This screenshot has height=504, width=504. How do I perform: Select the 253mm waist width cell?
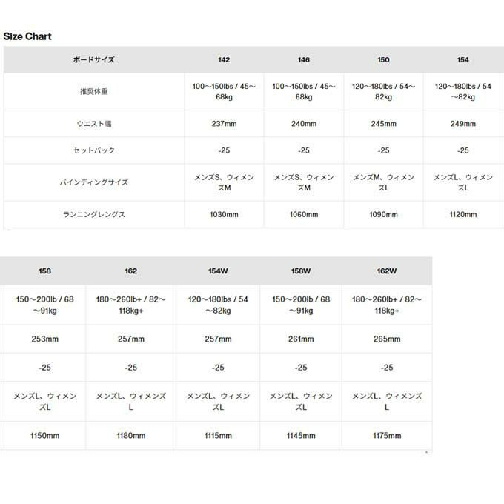coord(44,339)
